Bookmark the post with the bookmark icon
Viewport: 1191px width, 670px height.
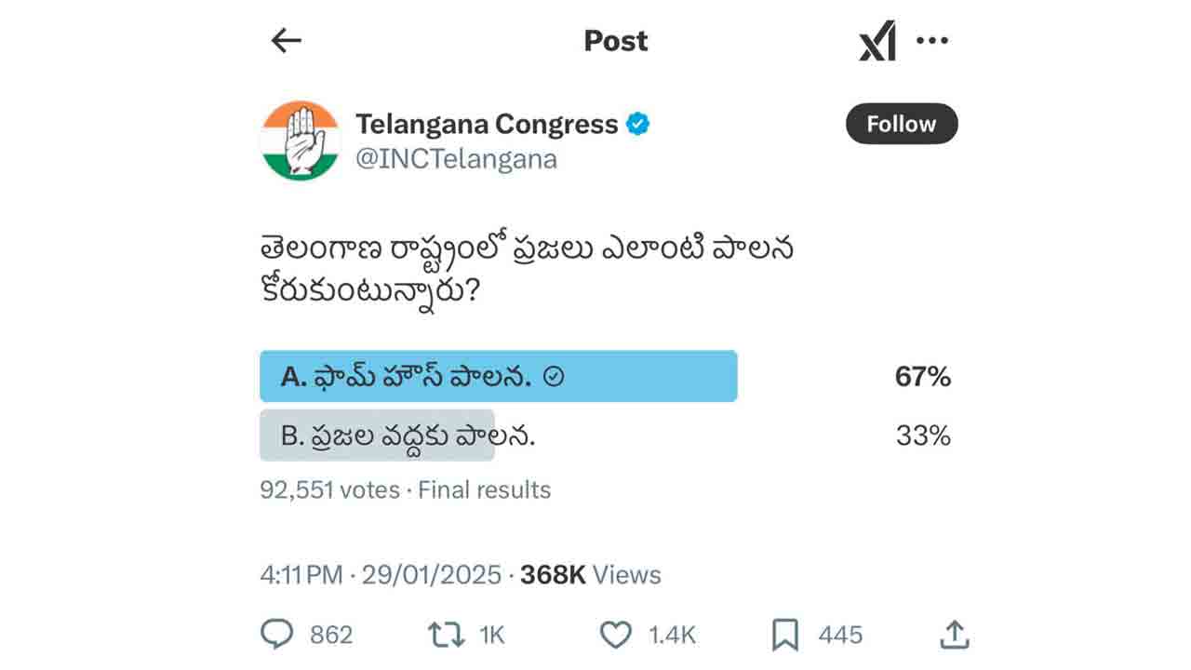(x=785, y=635)
